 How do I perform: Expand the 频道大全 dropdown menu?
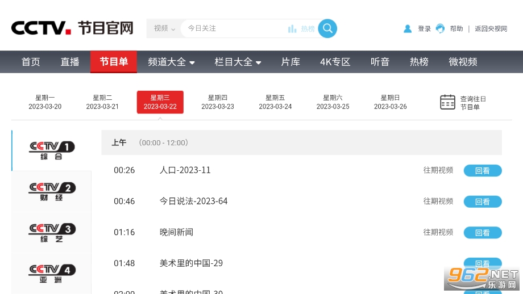171,62
